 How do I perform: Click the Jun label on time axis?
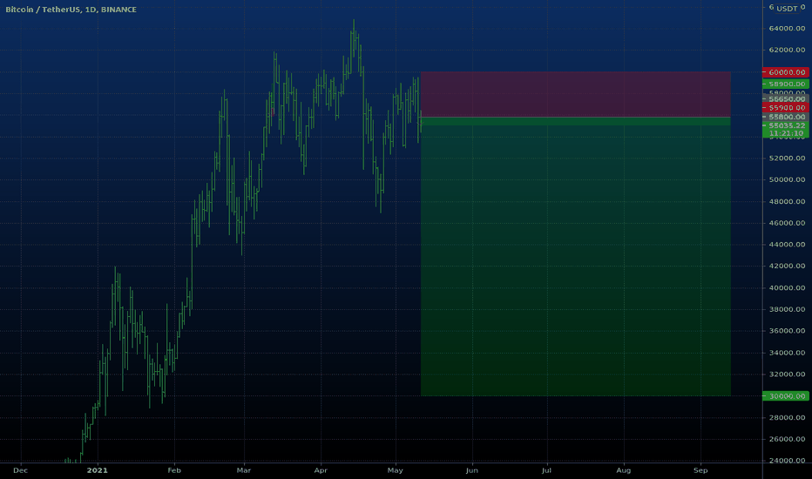(x=471, y=470)
